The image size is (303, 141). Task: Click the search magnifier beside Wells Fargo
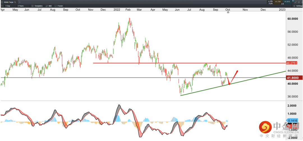[15, 2]
